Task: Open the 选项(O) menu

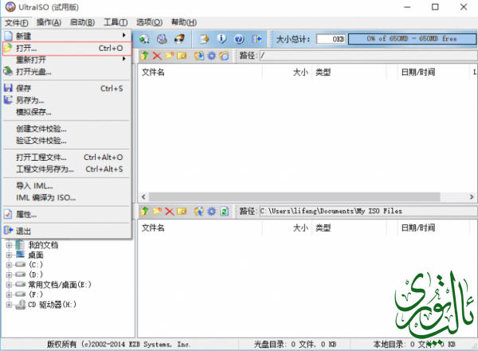Action: [x=150, y=22]
